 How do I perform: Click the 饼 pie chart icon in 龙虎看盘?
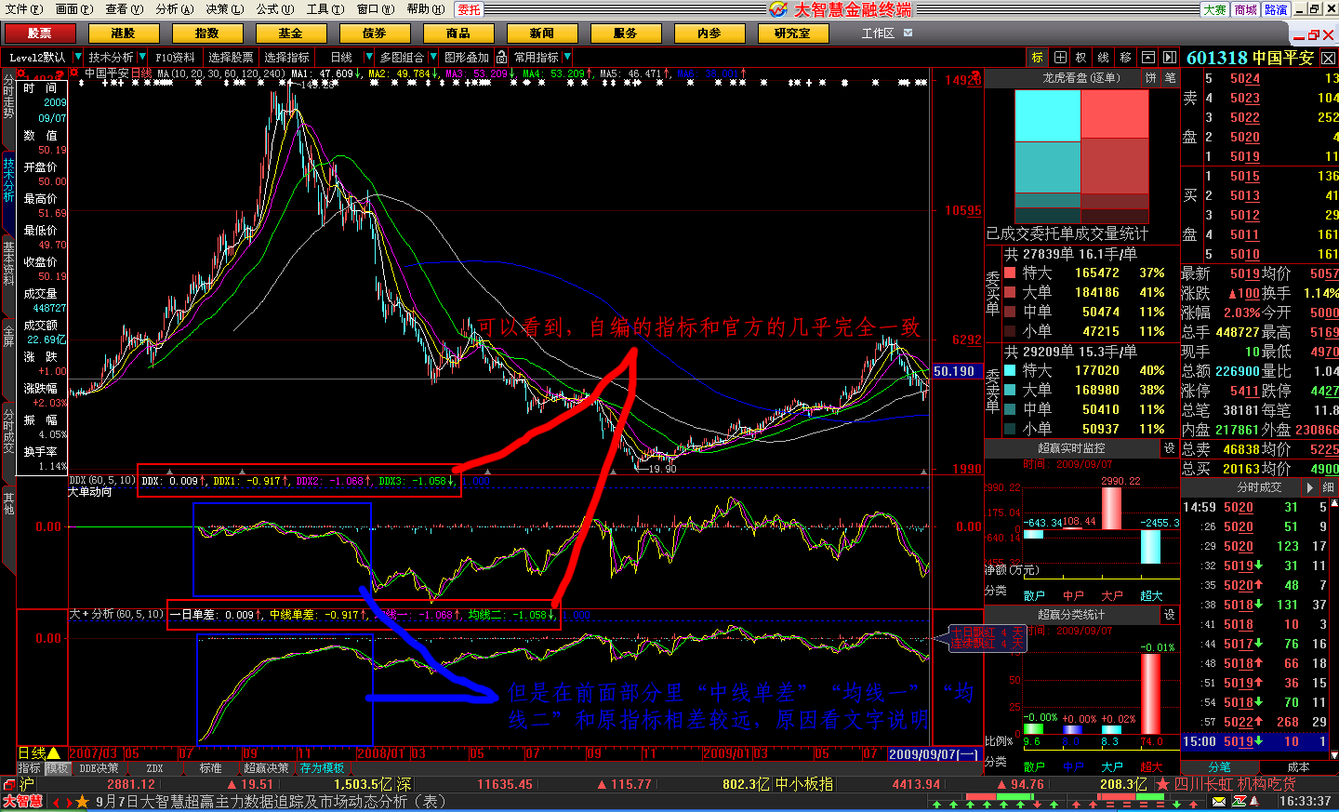[x=1151, y=78]
